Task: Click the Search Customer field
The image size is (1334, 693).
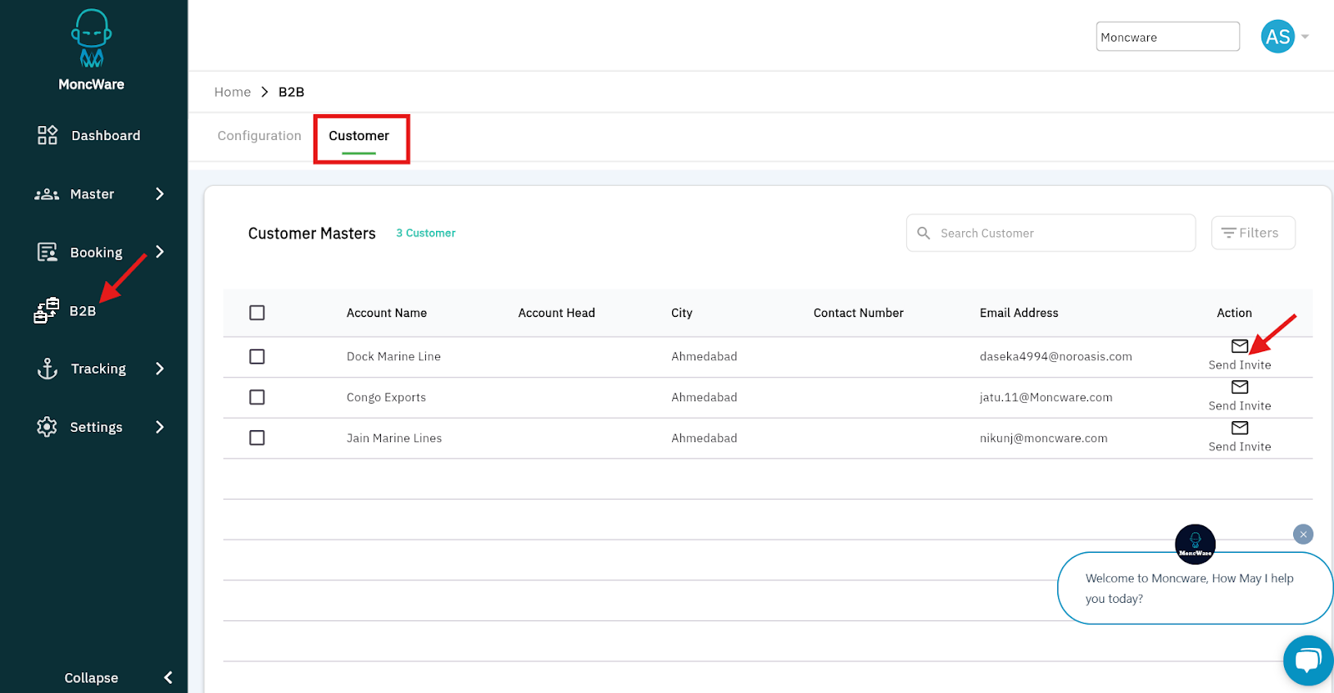Action: pos(1051,234)
